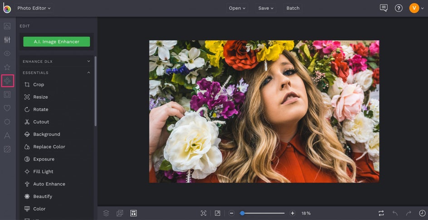Click the Open menu

pos(237,8)
